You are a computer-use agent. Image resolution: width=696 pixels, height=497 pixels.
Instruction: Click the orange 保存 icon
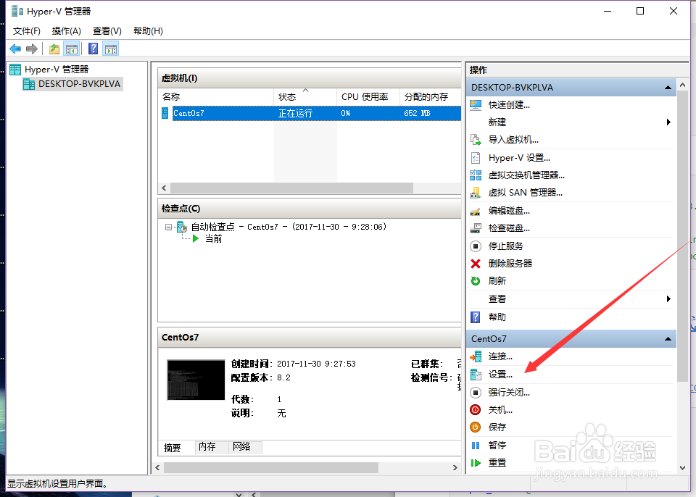476,427
